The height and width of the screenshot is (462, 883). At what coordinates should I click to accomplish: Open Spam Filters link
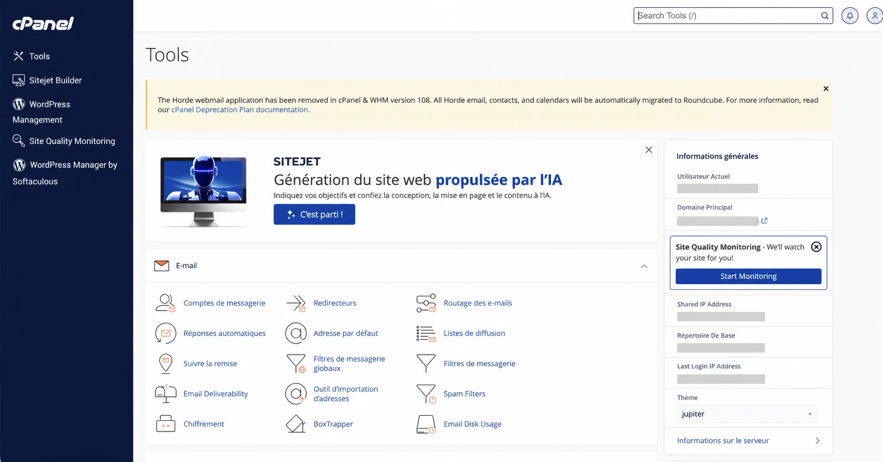pos(464,394)
